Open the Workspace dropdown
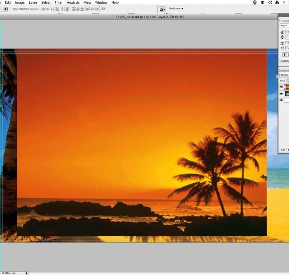The image size is (289, 275). click(176, 9)
